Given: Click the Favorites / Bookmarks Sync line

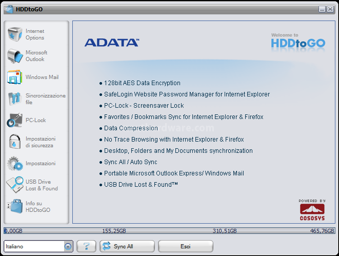Looking at the screenshot, I should 184,117.
